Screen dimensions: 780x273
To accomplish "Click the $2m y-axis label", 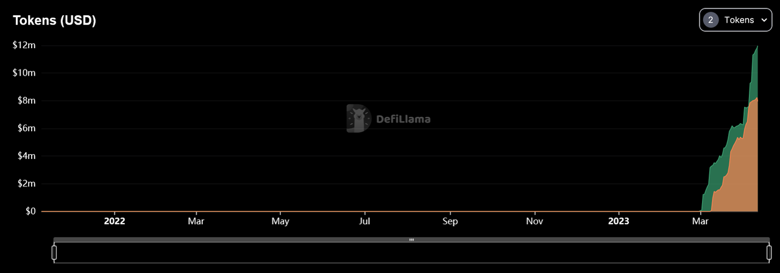I will 26,183.
